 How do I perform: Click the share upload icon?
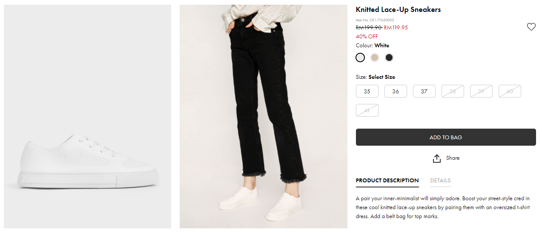click(436, 158)
